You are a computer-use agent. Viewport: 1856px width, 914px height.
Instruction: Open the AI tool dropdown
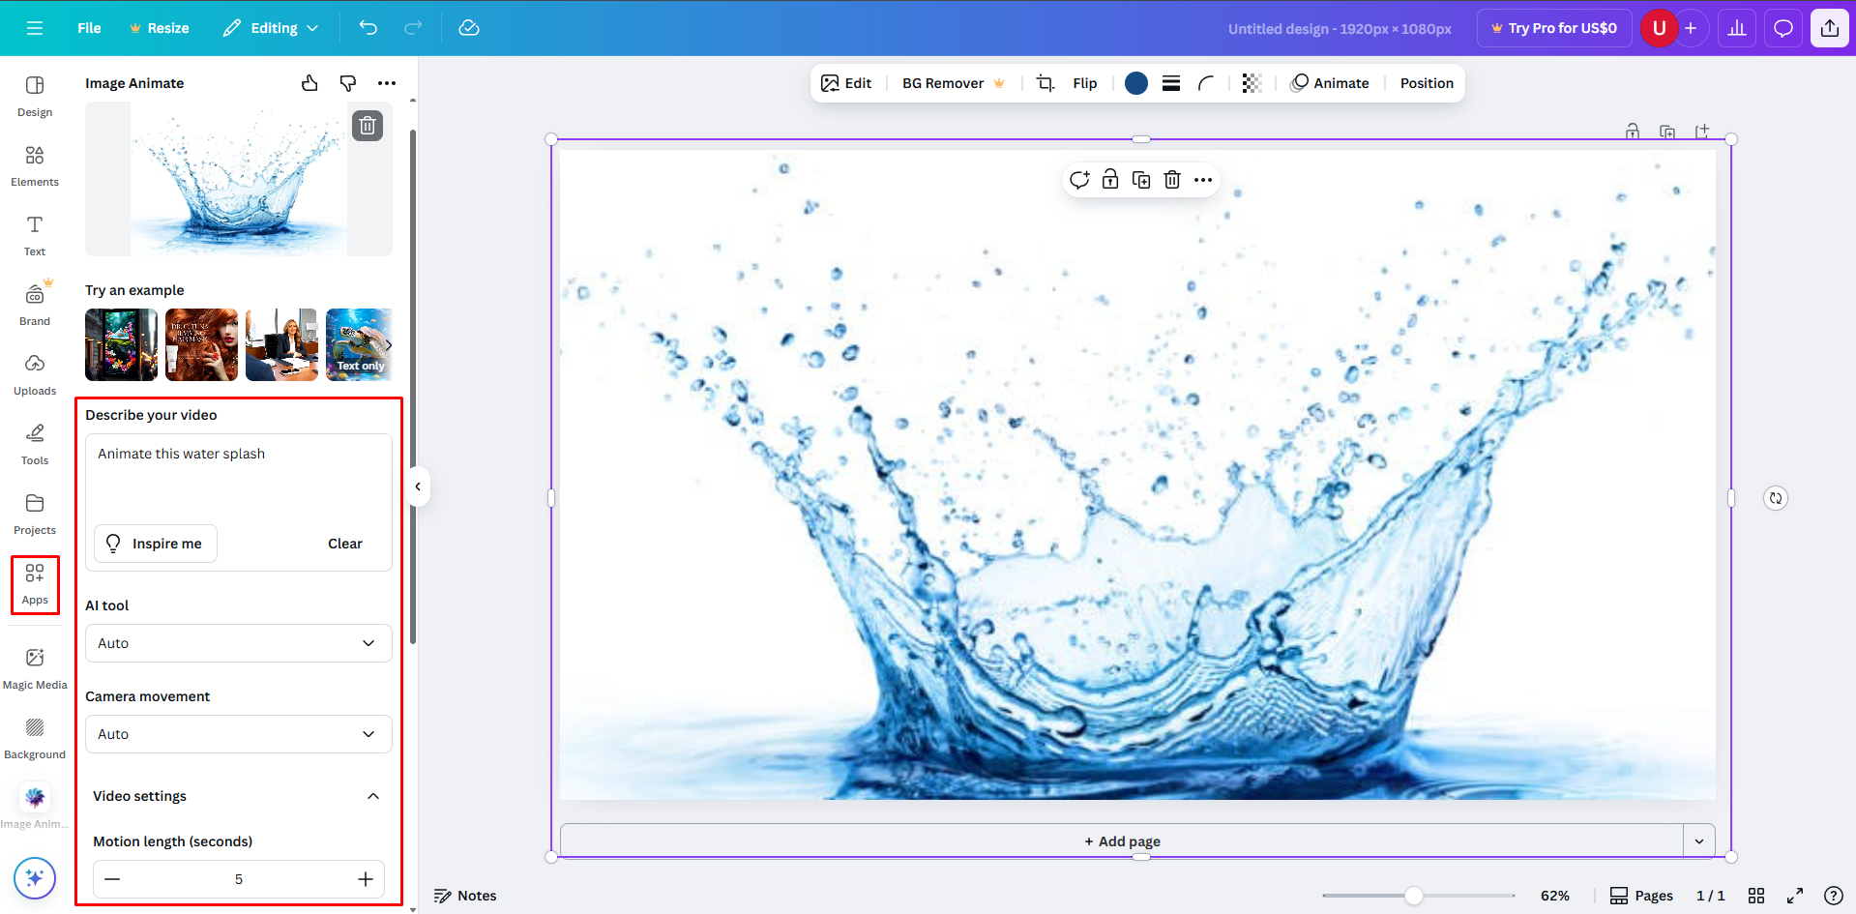[238, 642]
